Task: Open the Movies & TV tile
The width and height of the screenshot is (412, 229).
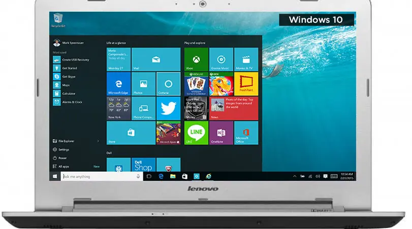Action: pos(246,59)
